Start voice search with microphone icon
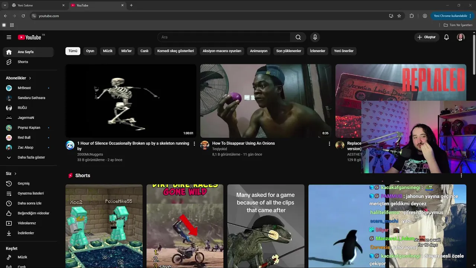Screen dimensions: 476x268 coord(315,37)
